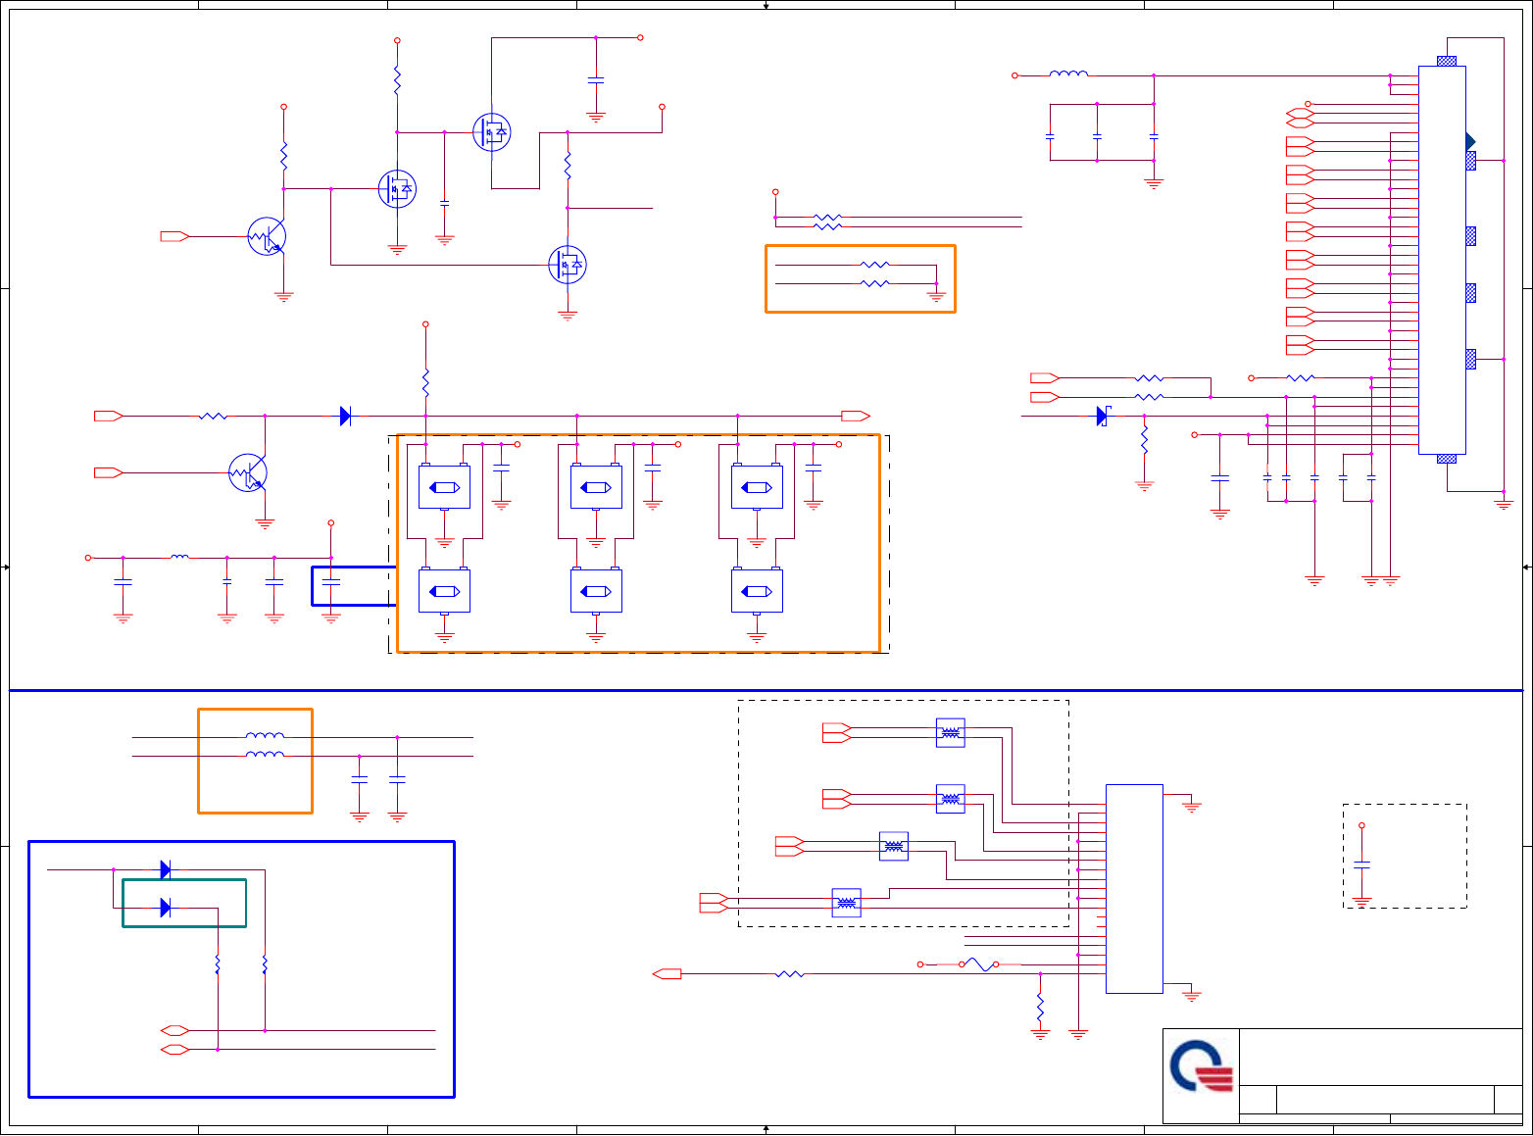Click the blue pin-1 triangle on the connector
The image size is (1533, 1136).
pos(1470,142)
